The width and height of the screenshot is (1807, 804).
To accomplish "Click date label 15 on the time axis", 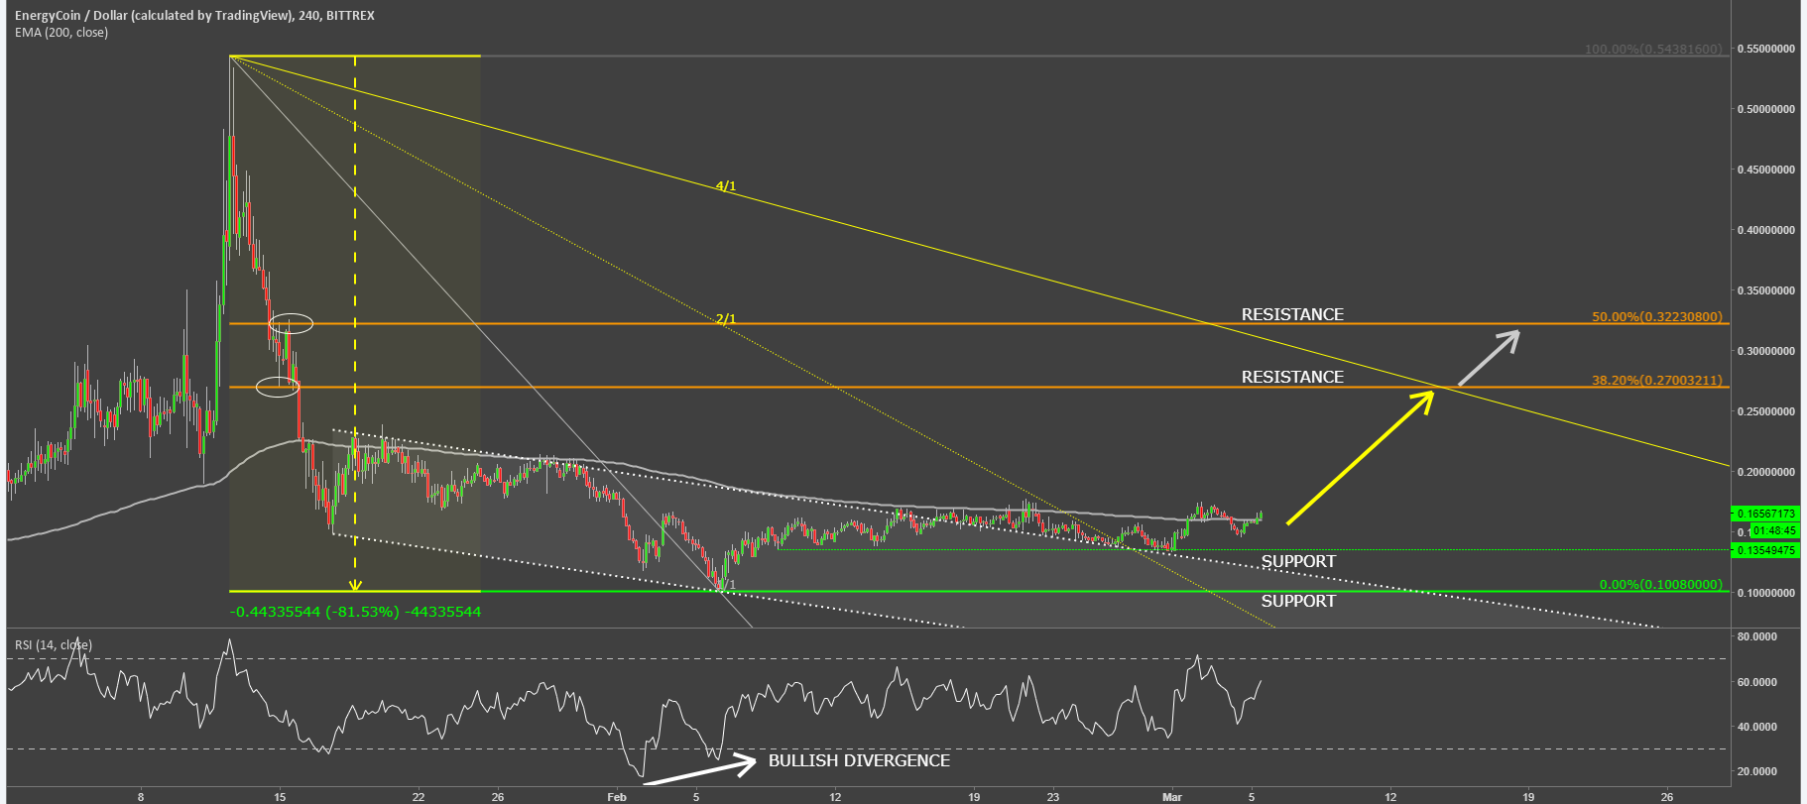I will tap(280, 797).
